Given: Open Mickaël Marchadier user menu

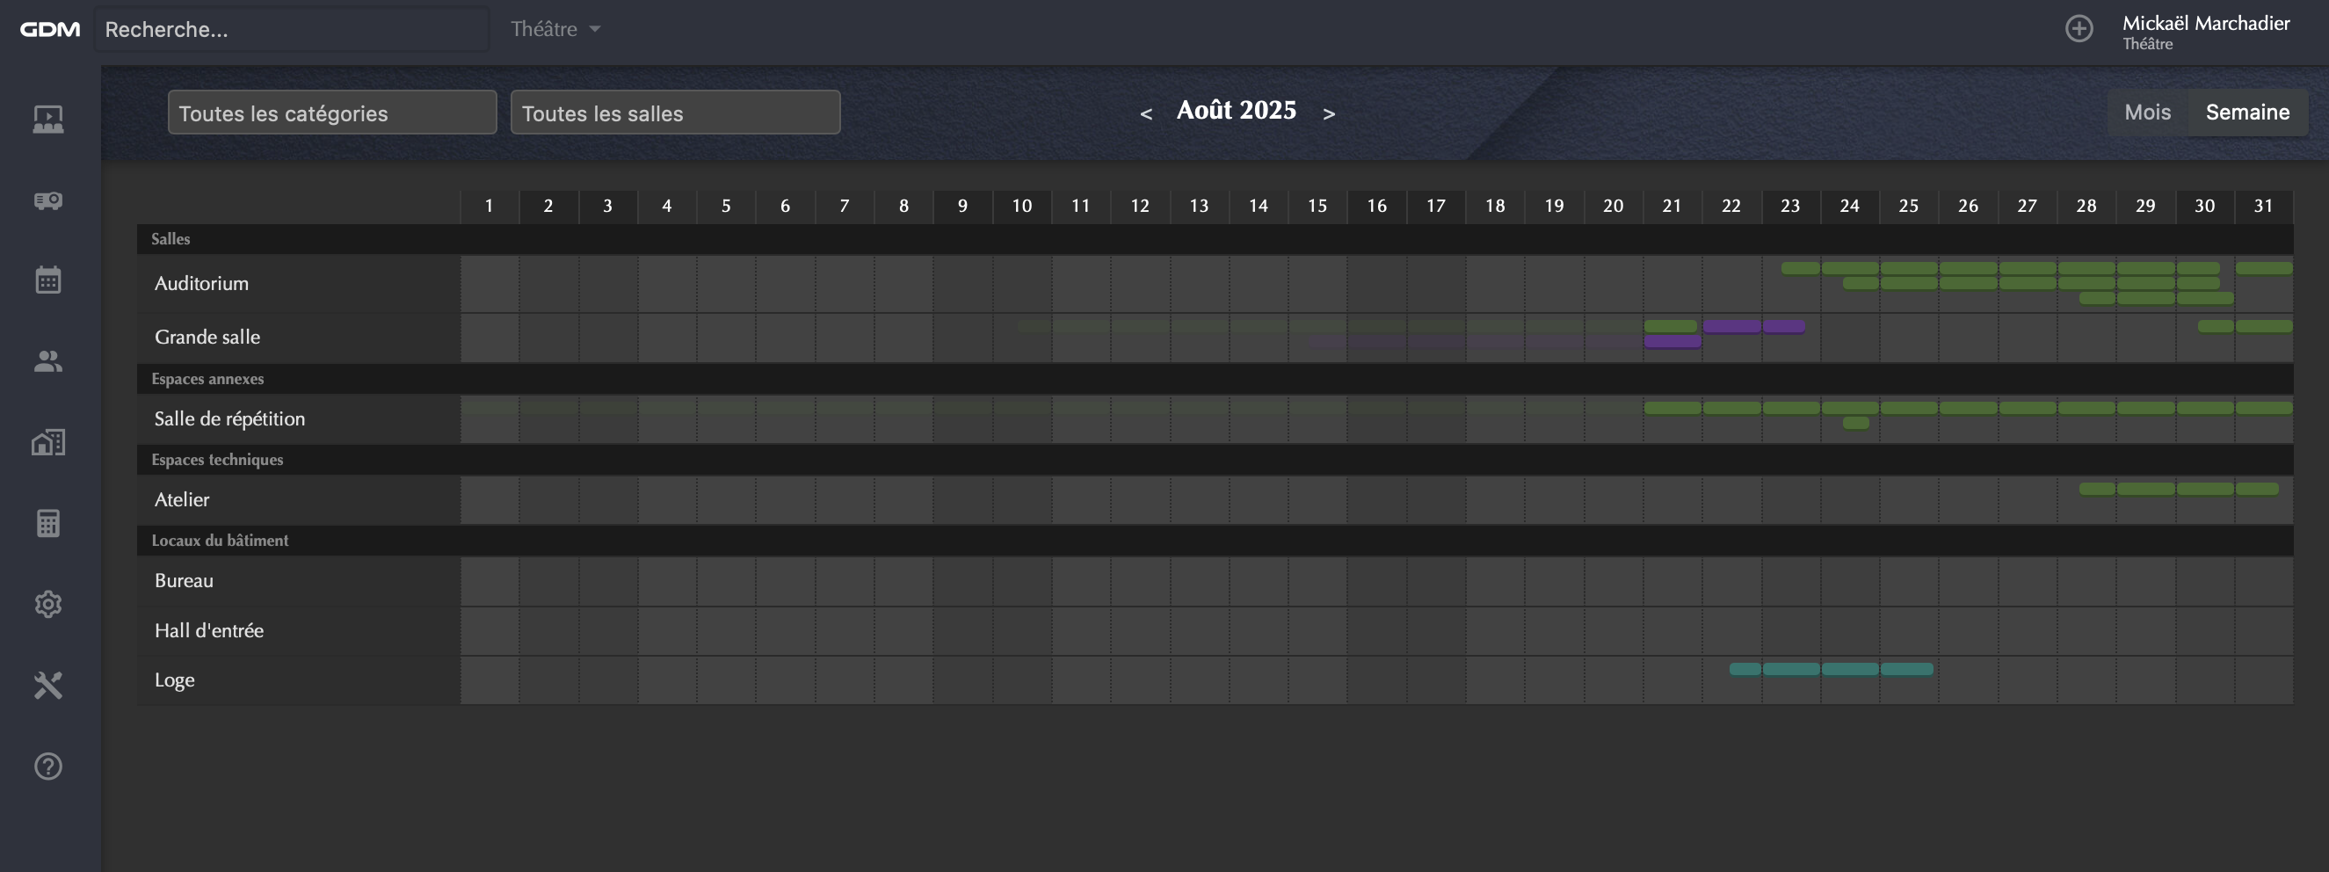Looking at the screenshot, I should (2205, 32).
